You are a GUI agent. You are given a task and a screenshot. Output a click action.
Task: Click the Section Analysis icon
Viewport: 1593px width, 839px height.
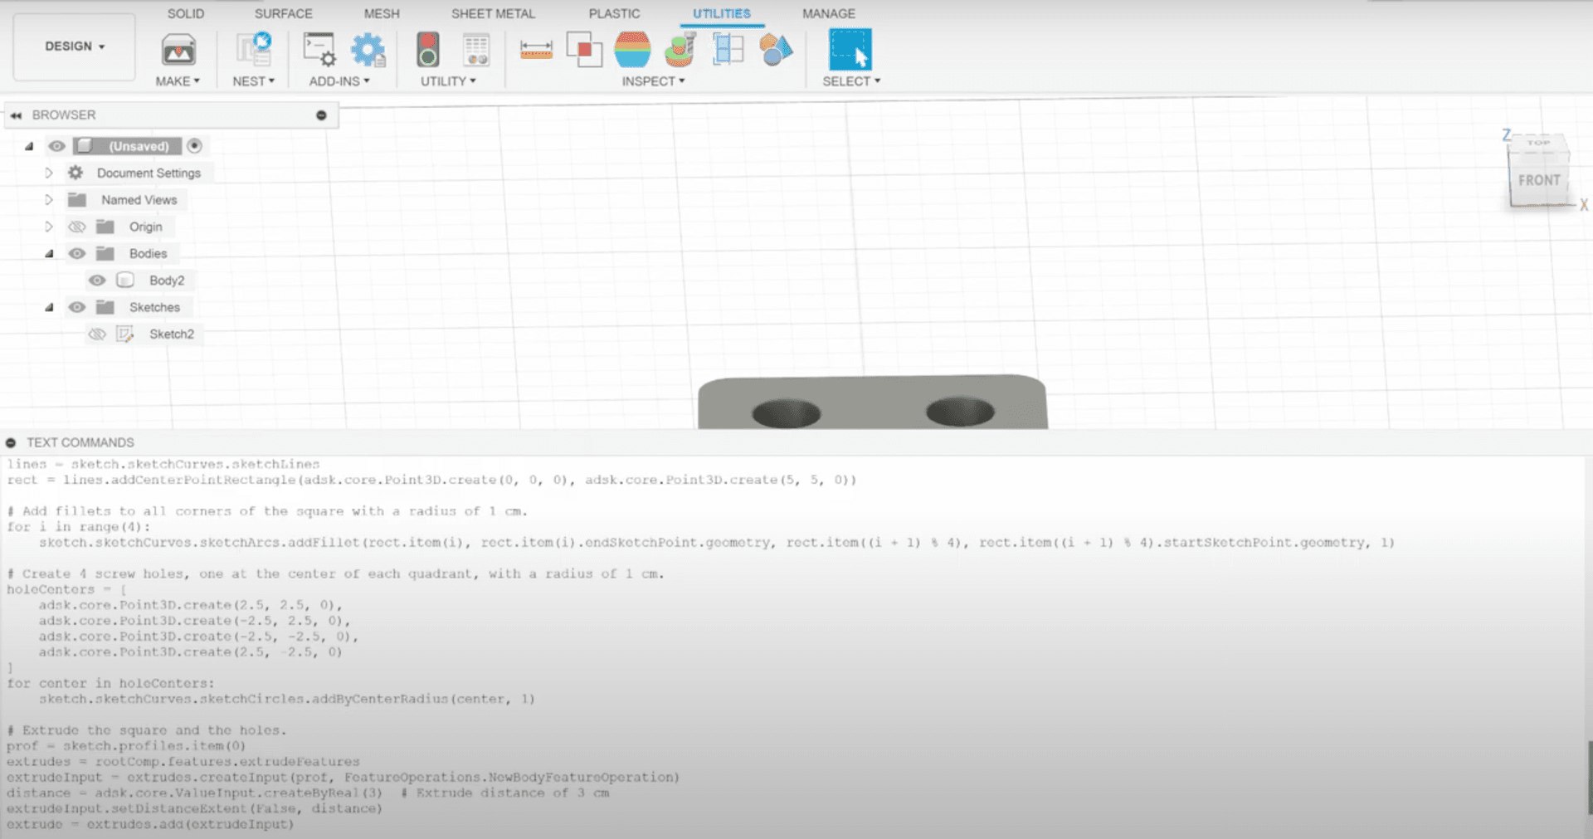point(728,50)
